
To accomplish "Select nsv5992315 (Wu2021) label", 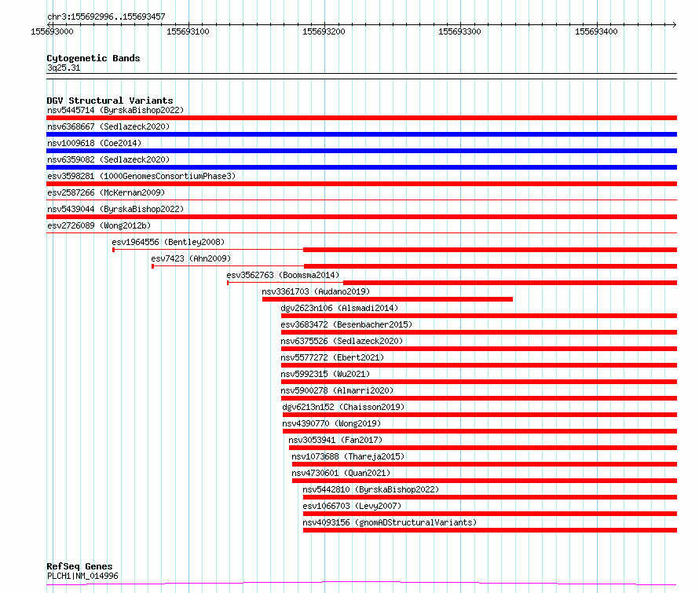I will pyautogui.click(x=325, y=374).
